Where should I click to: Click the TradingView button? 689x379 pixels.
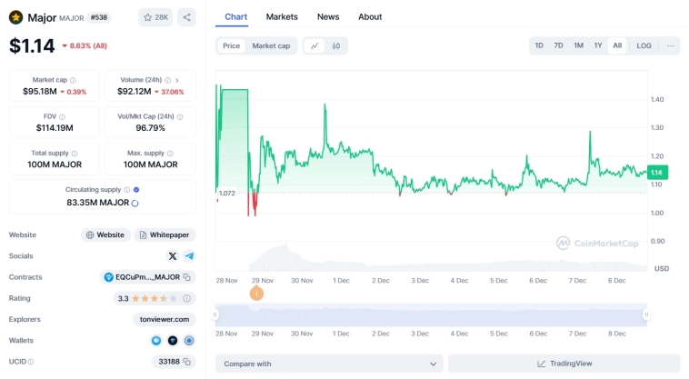[564, 364]
